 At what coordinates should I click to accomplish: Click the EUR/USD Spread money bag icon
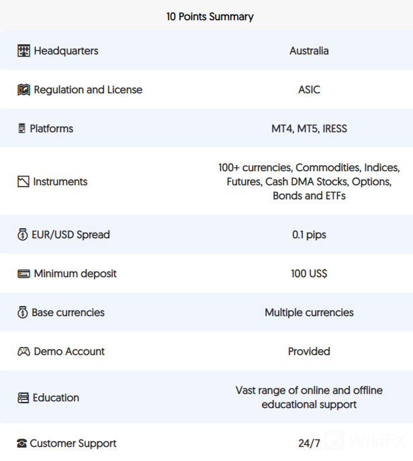(x=23, y=235)
